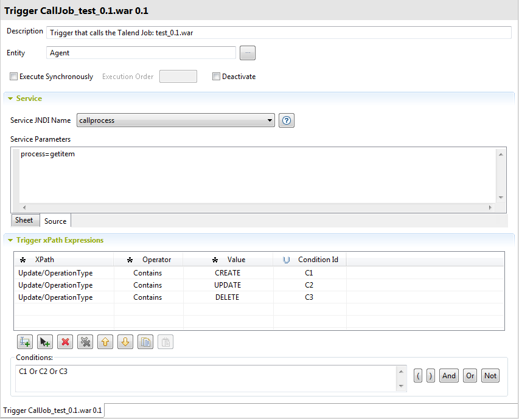This screenshot has width=519, height=419.
Task: Open help for Service JNDI Name
Action: tap(287, 120)
